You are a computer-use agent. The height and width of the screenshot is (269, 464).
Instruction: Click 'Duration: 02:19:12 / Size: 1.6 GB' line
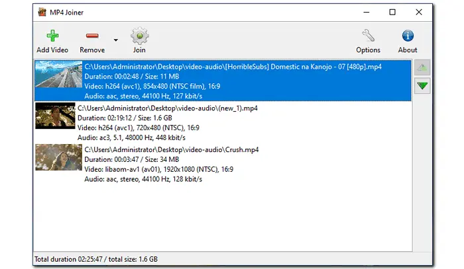pyautogui.click(x=125, y=118)
